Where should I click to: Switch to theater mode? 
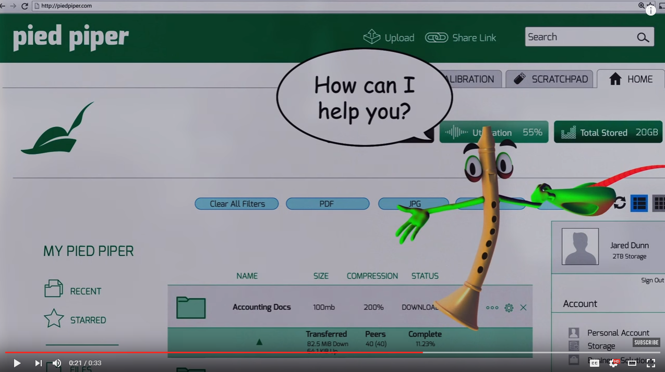(x=632, y=363)
